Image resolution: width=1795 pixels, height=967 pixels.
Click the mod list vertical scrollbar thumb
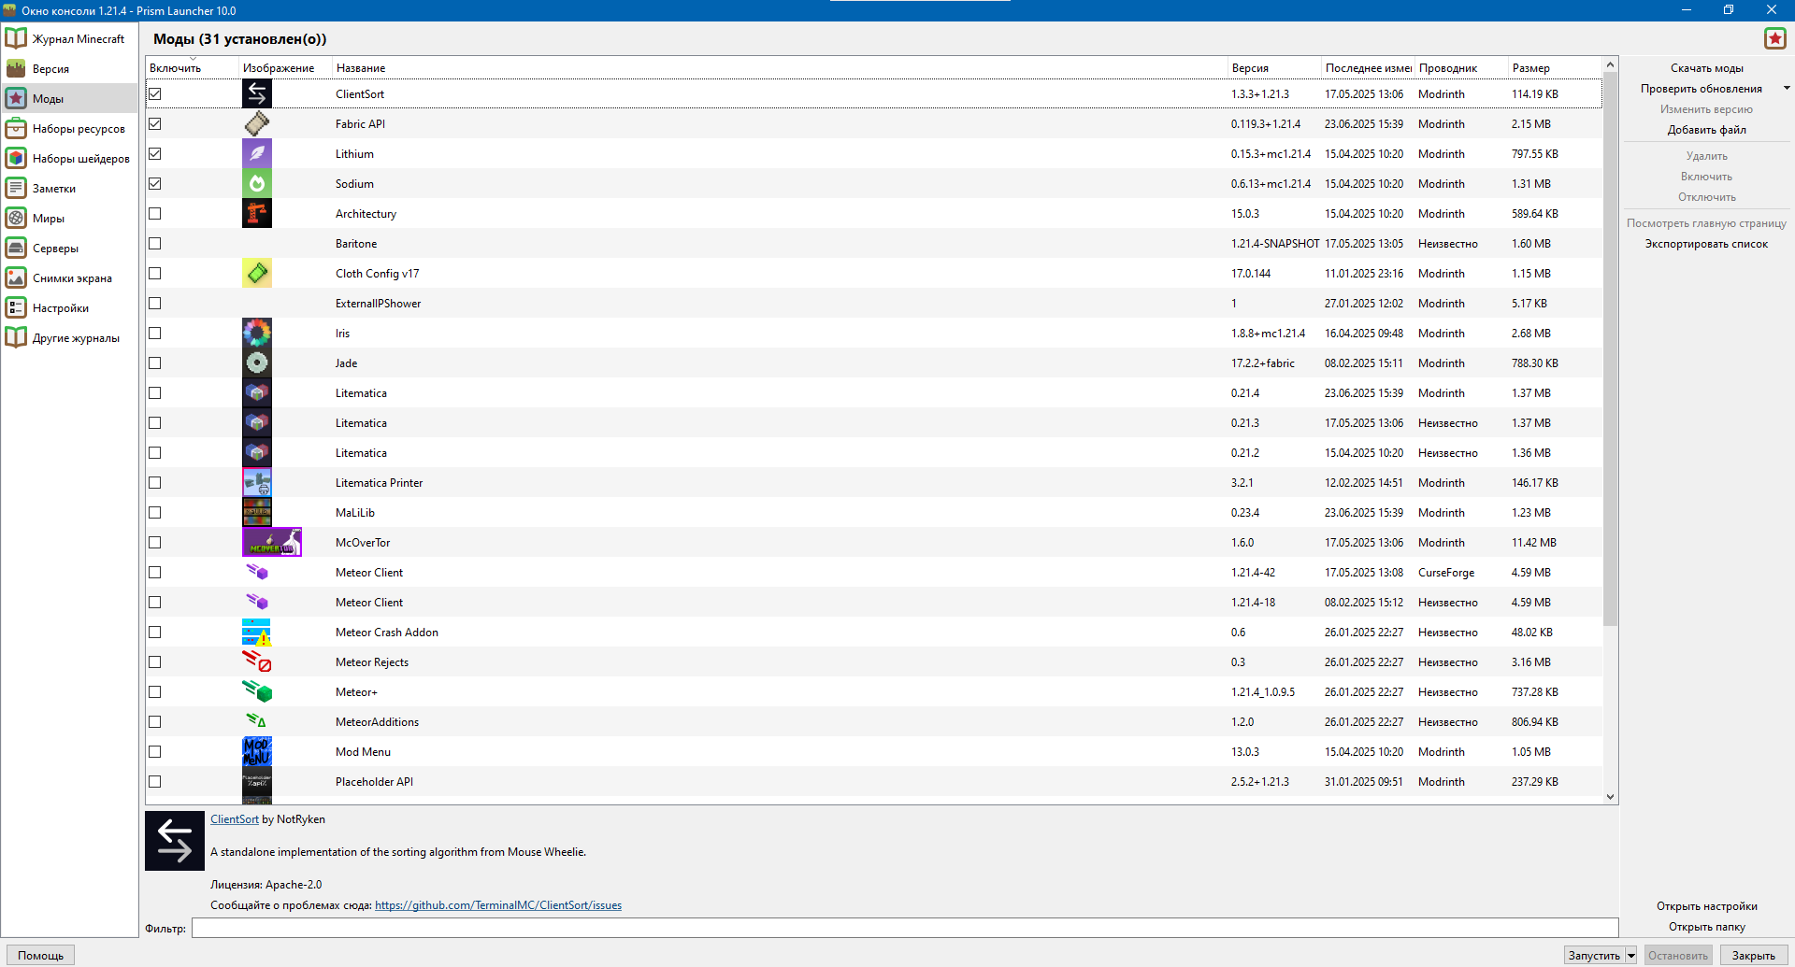click(x=1610, y=348)
